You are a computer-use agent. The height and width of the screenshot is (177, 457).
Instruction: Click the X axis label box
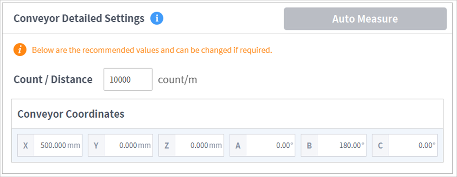coord(26,145)
